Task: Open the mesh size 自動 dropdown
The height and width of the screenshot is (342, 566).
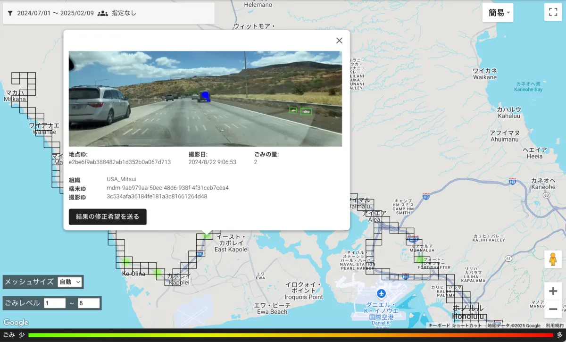Action: click(70, 282)
